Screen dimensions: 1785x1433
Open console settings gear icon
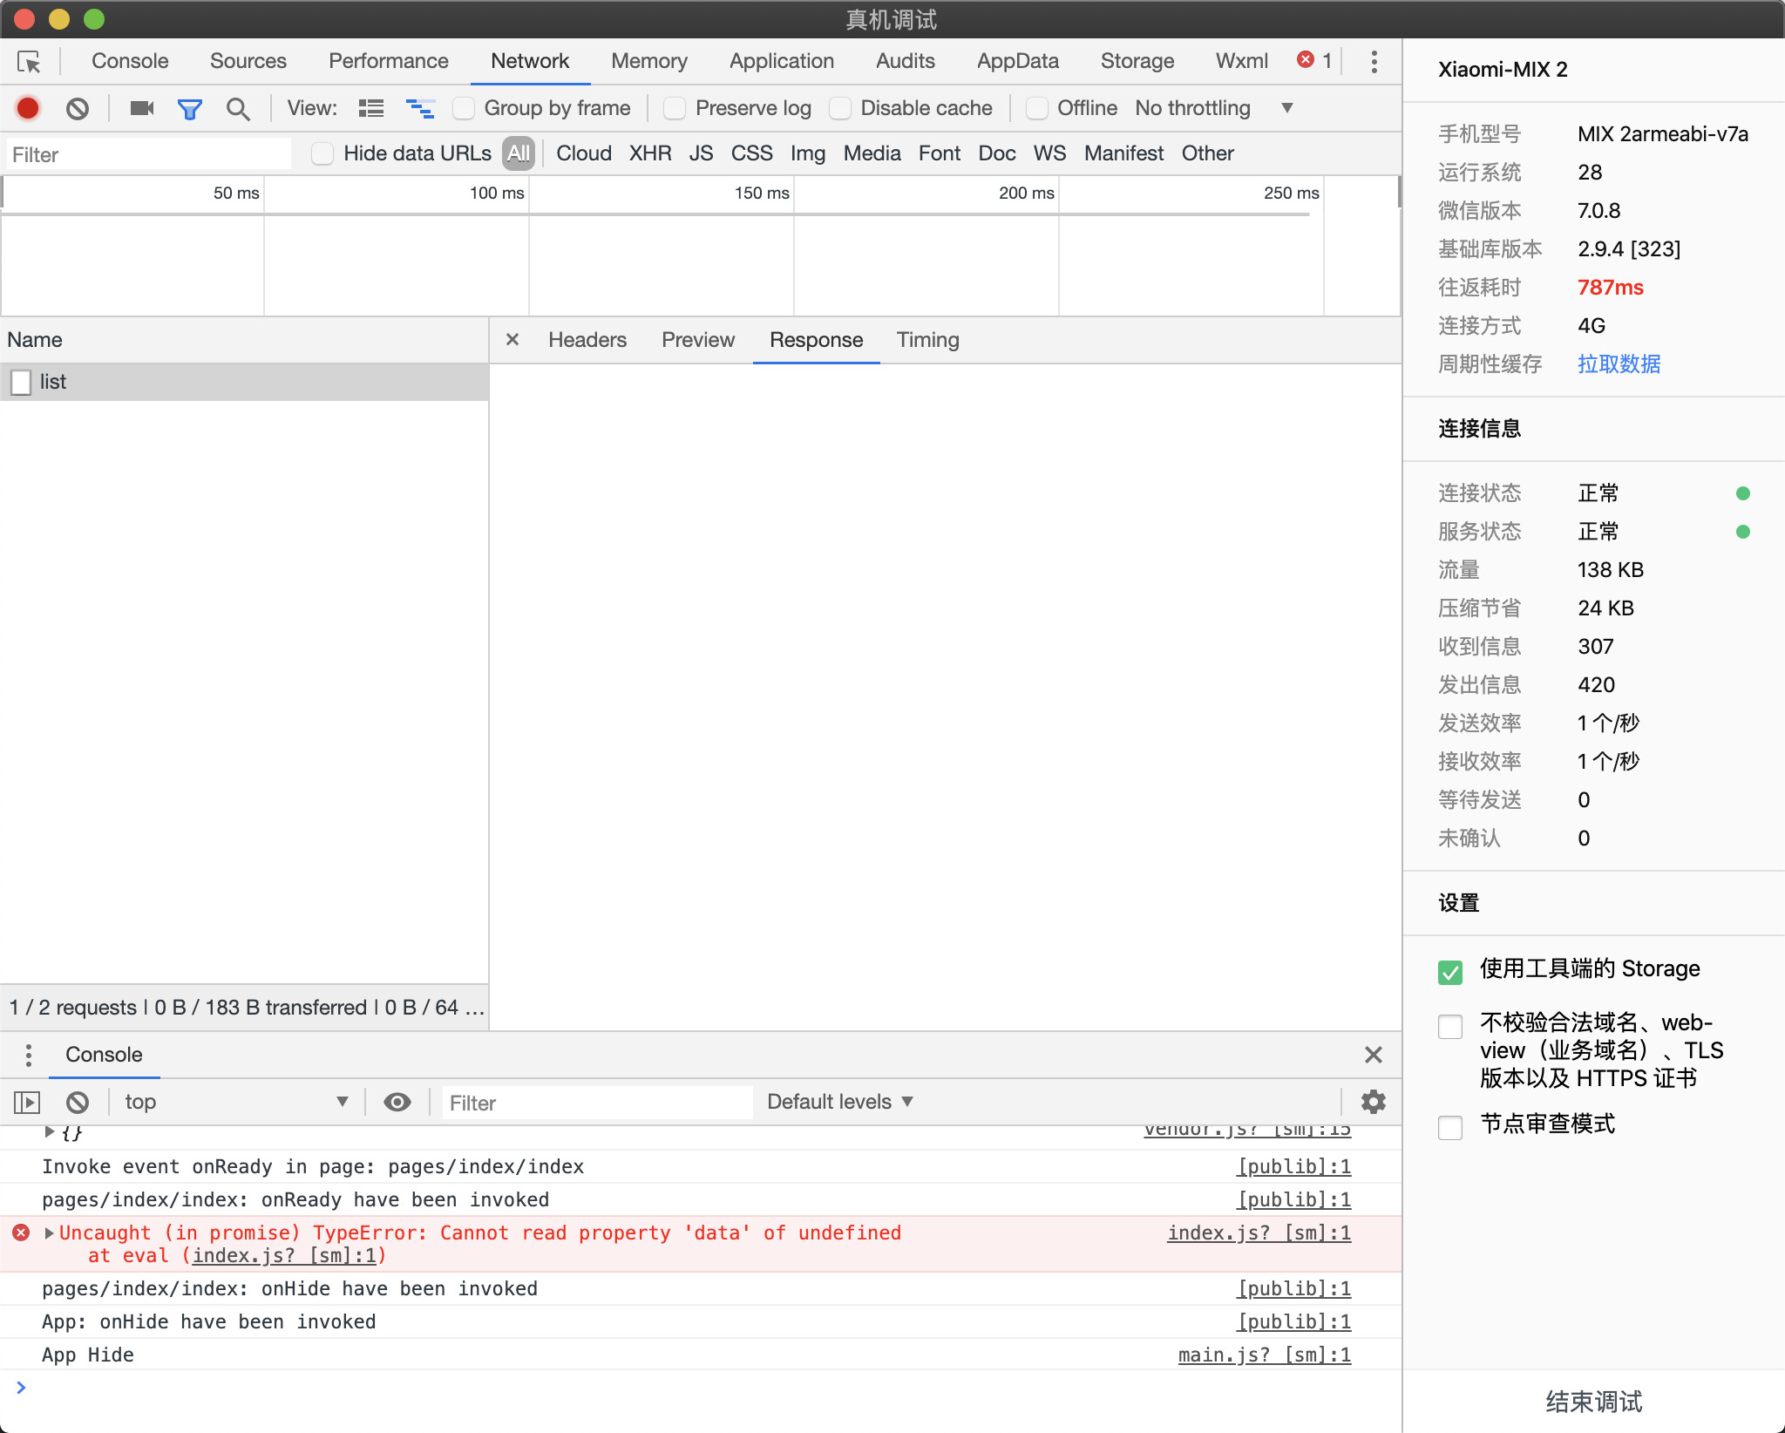(1373, 1102)
